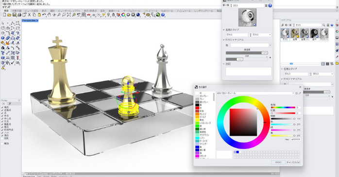Select ゴールド in the color name list

(203, 117)
